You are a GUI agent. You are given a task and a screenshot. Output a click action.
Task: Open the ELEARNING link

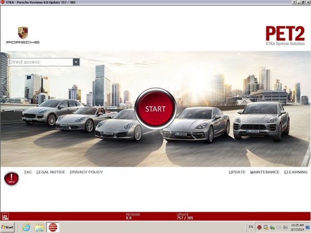pyautogui.click(x=296, y=172)
